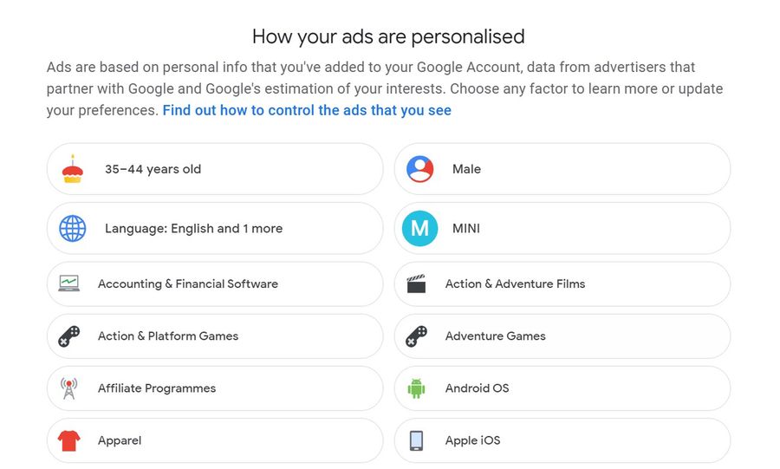The image size is (780, 469).
Task: Click the birthday cake age icon
Action: (72, 169)
